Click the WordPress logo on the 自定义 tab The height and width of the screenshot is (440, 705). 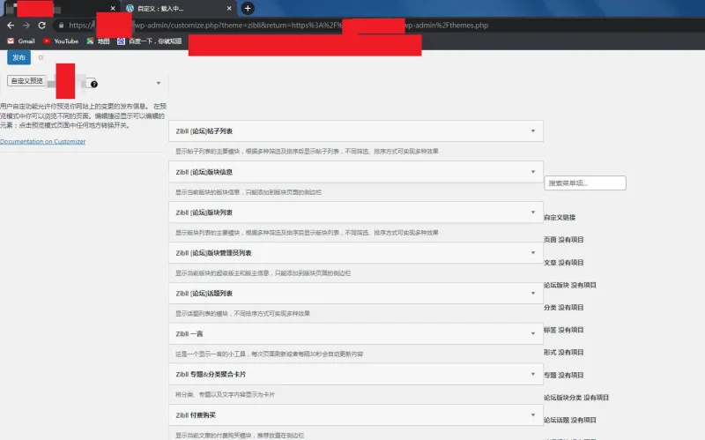[x=130, y=9]
